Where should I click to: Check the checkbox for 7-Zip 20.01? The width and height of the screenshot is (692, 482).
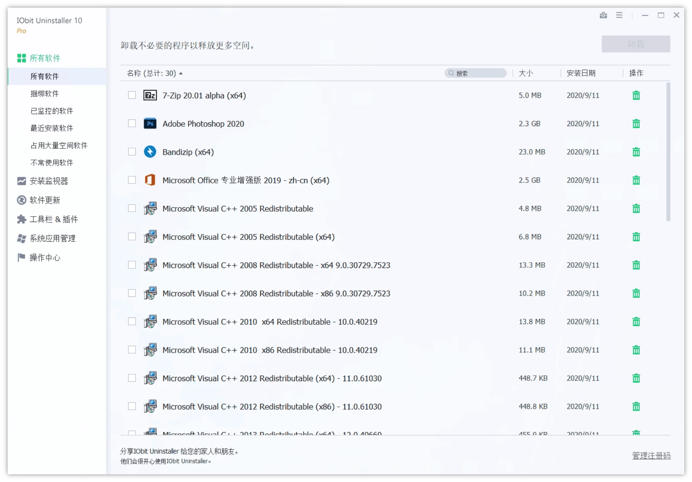click(x=132, y=95)
